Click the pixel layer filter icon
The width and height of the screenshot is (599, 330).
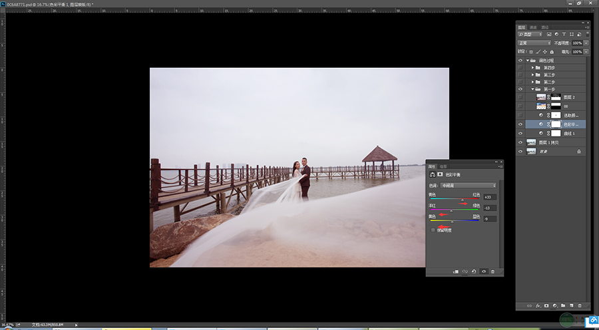[550, 34]
